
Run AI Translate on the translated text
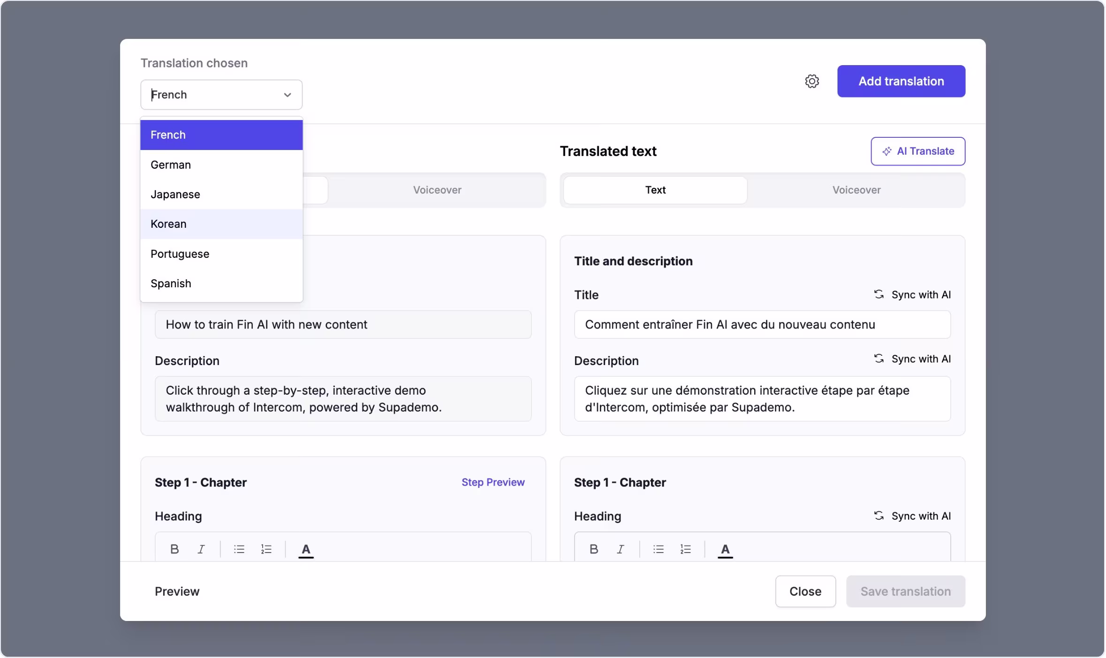tap(918, 151)
